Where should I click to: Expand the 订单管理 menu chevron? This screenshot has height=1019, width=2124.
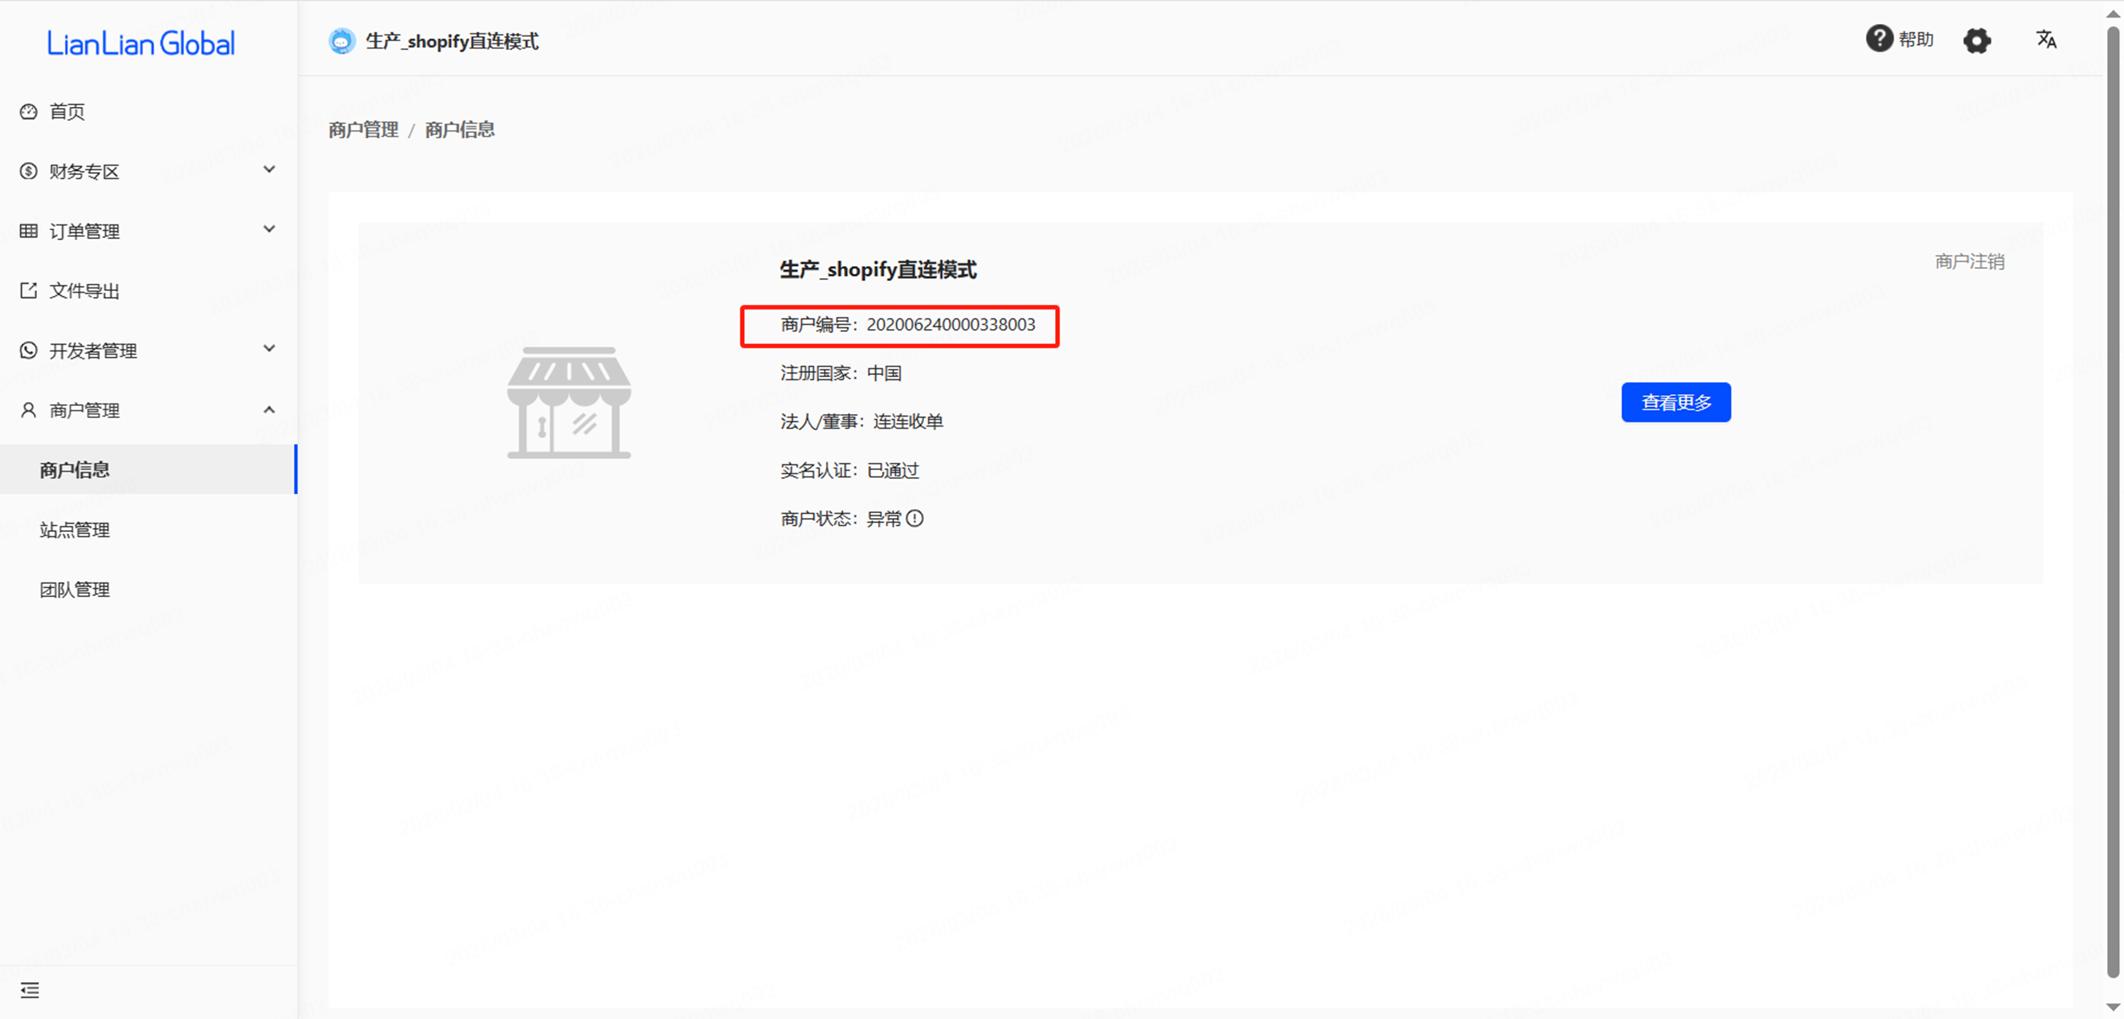tap(269, 230)
